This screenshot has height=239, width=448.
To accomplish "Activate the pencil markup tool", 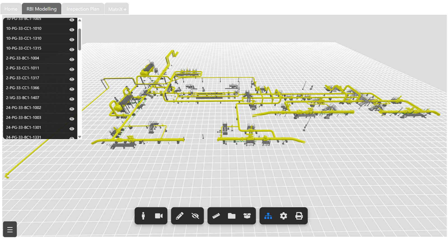I will pos(179,216).
